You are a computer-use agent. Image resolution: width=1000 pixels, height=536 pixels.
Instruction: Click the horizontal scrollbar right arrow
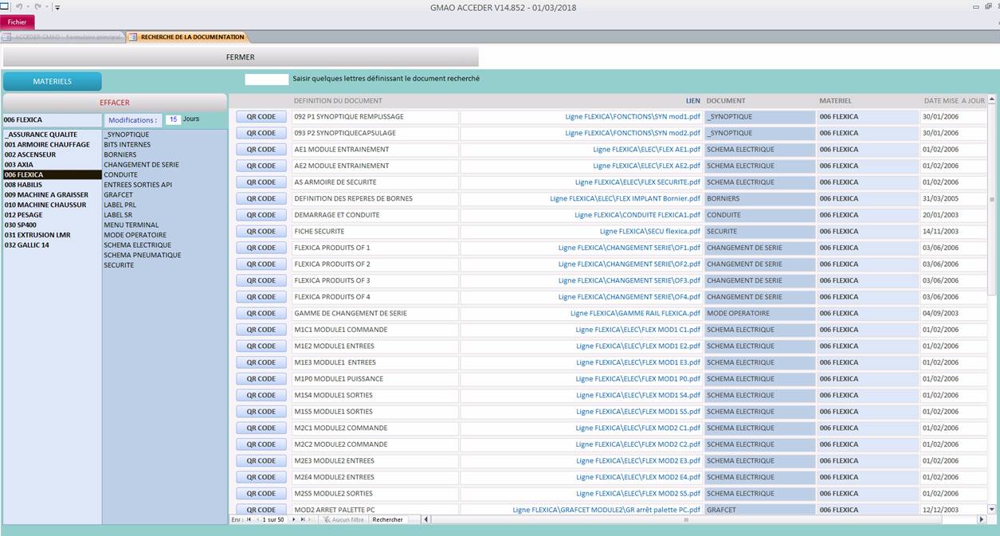tap(982, 519)
